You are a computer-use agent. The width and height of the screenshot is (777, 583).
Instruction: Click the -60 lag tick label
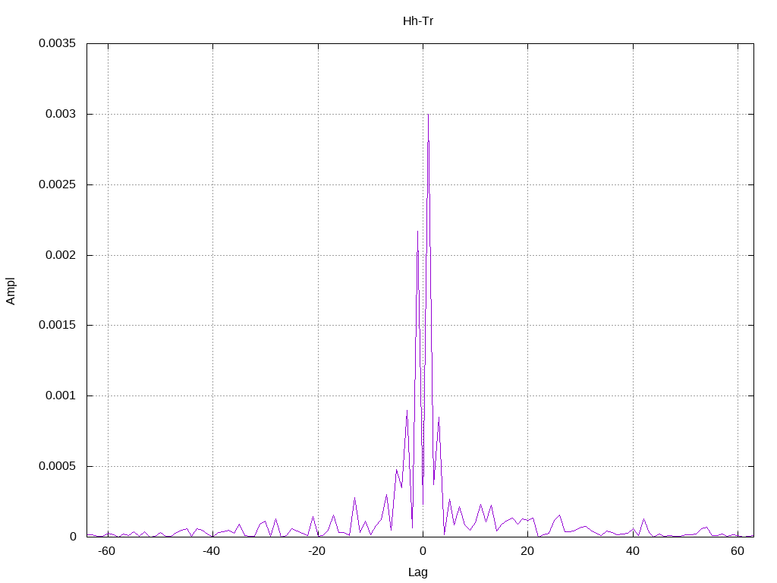[x=106, y=551]
